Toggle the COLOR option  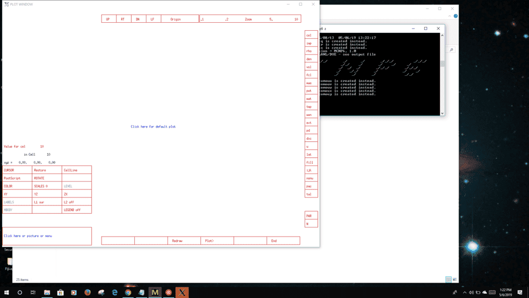pyautogui.click(x=17, y=186)
